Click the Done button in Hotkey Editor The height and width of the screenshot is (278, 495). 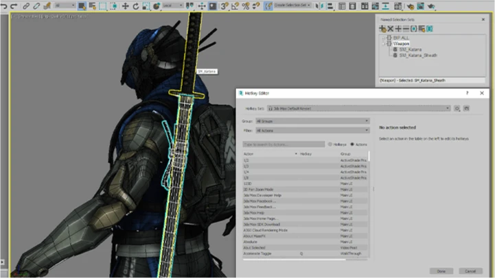pos(441,271)
